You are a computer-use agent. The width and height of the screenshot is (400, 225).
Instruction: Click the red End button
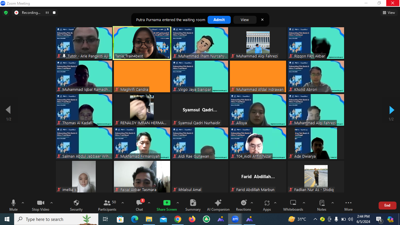(387, 205)
